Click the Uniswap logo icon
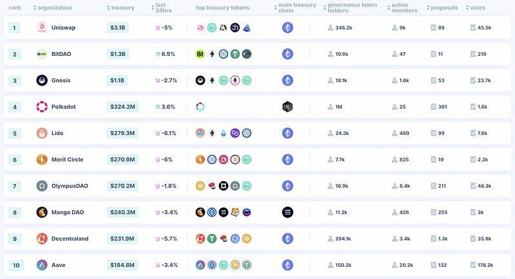Image resolution: width=515 pixels, height=279 pixels. click(42, 28)
